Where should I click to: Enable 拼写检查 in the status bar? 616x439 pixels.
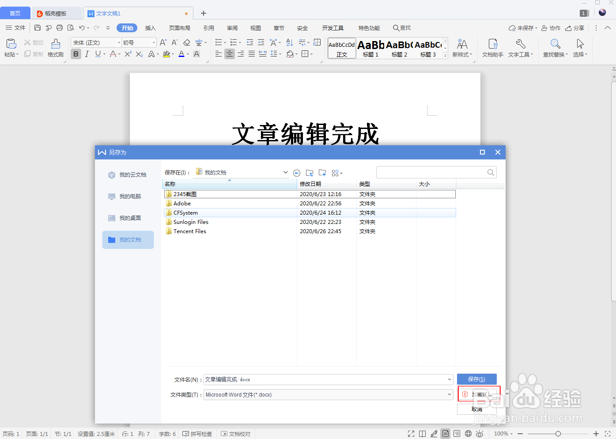click(x=197, y=434)
